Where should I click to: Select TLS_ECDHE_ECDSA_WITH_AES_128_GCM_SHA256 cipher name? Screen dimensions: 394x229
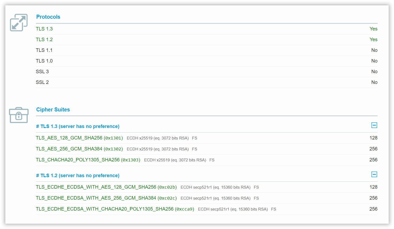[x=96, y=187]
